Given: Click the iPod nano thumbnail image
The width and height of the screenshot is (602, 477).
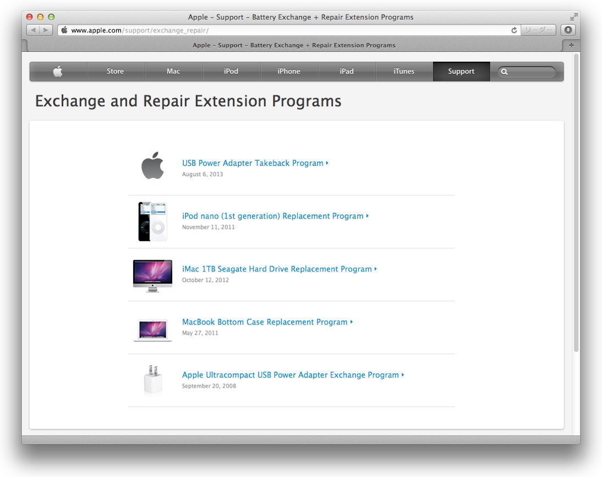Looking at the screenshot, I should pyautogui.click(x=152, y=221).
